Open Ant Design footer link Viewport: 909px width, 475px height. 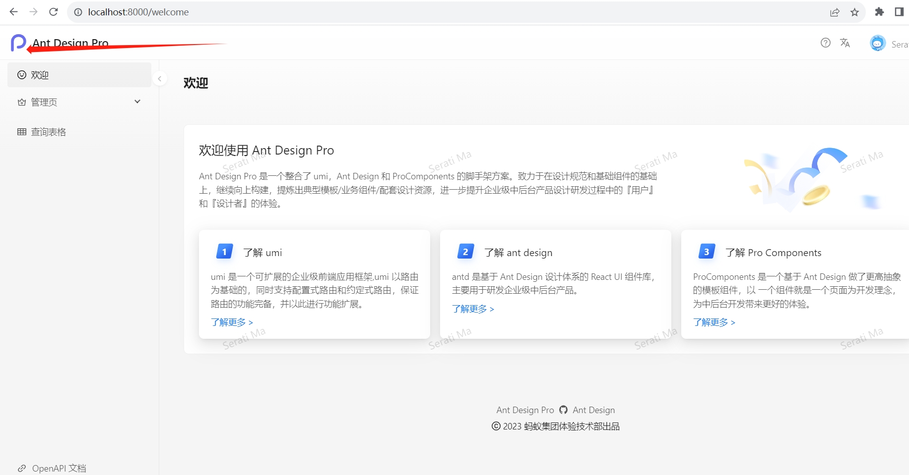[x=594, y=410]
